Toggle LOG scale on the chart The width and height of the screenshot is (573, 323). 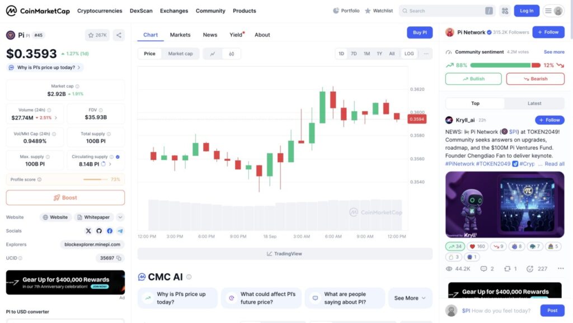[x=409, y=54]
